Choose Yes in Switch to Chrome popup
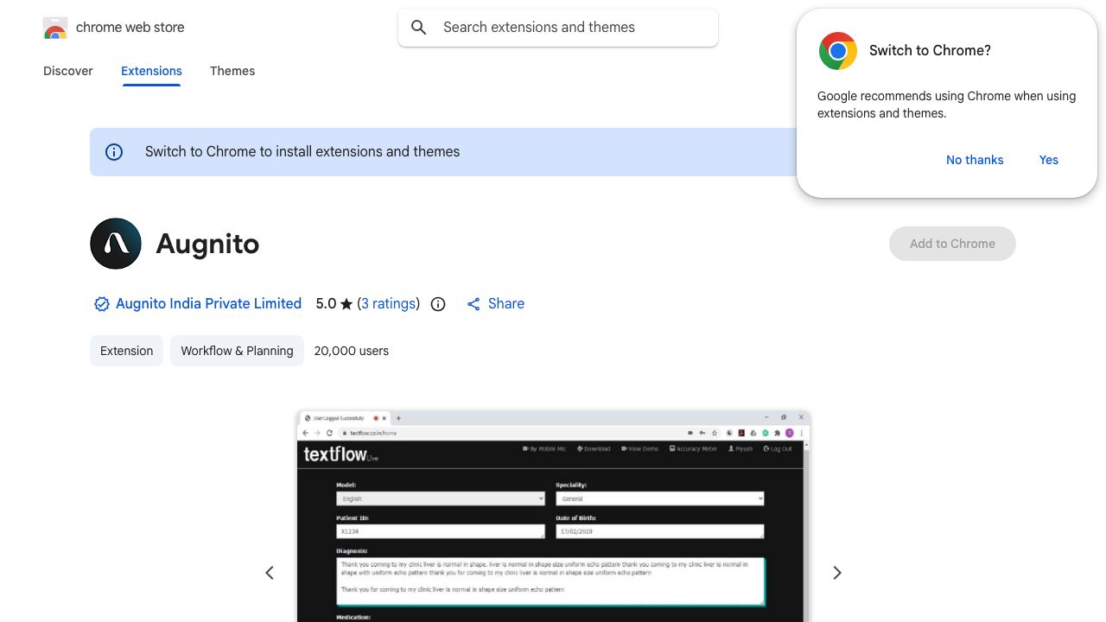 1049,160
